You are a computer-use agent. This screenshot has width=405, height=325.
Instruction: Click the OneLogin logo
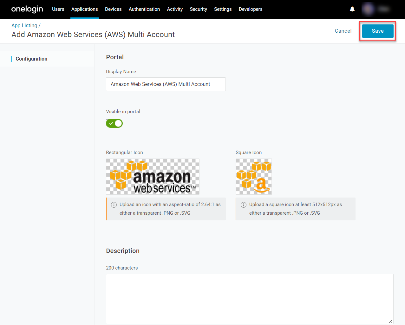[x=27, y=9]
